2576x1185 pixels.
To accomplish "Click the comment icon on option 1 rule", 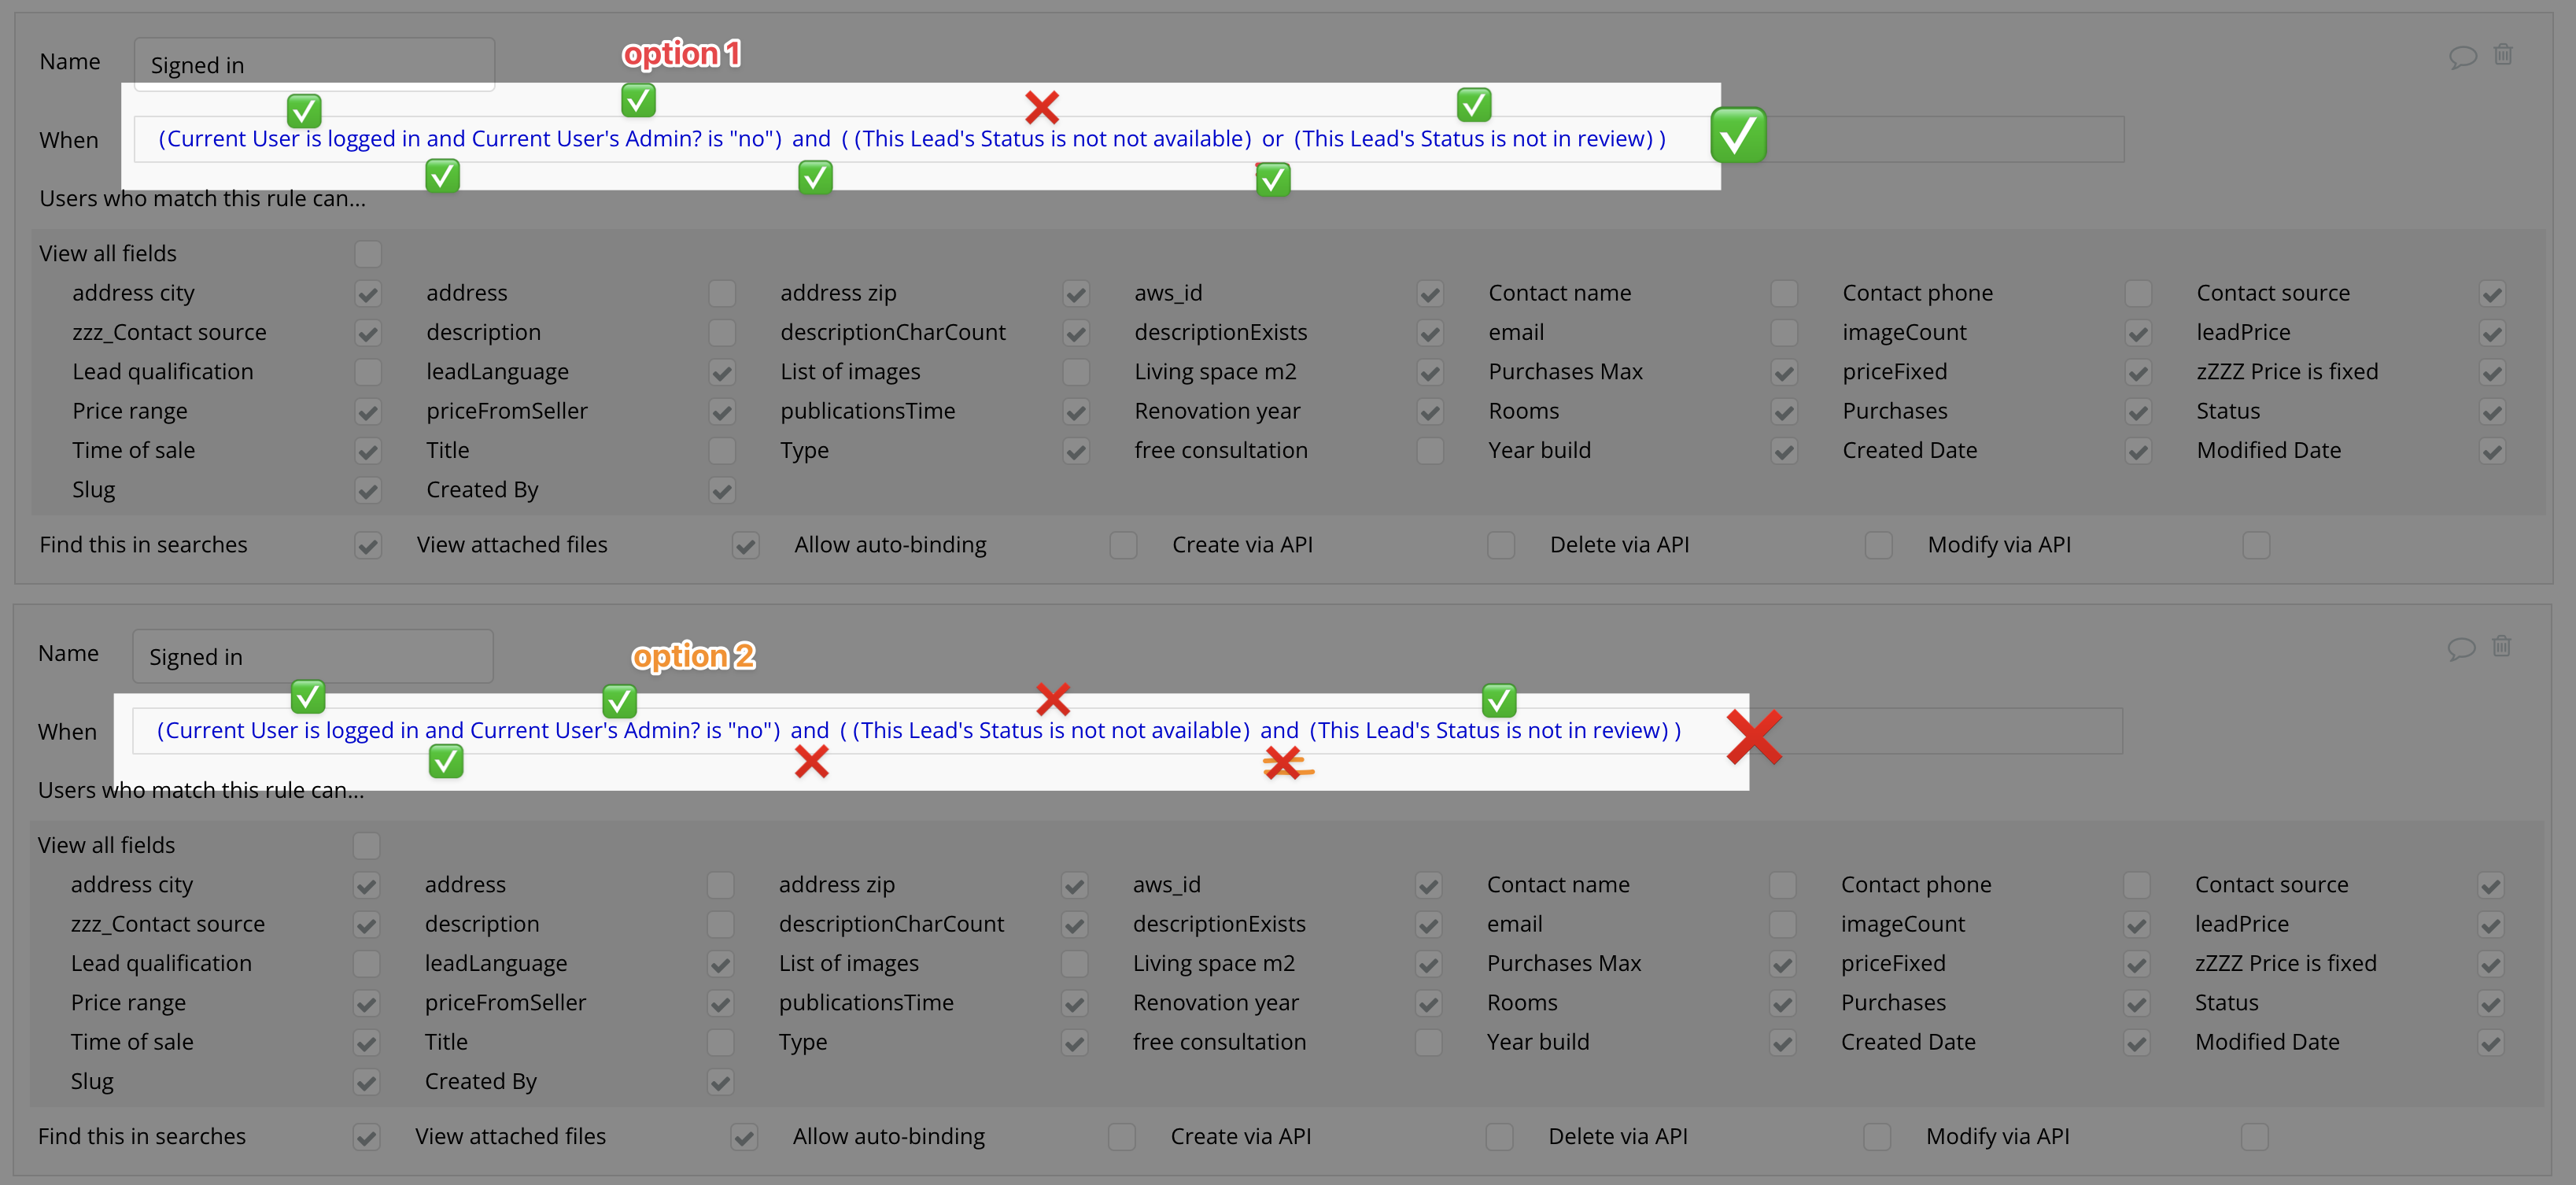I will pos(2462,56).
